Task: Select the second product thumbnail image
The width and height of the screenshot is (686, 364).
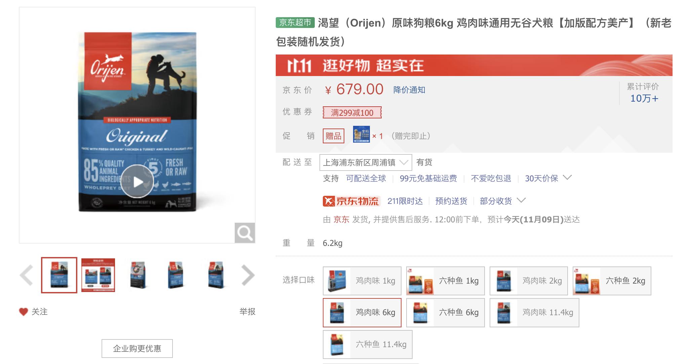Action: pos(98,275)
